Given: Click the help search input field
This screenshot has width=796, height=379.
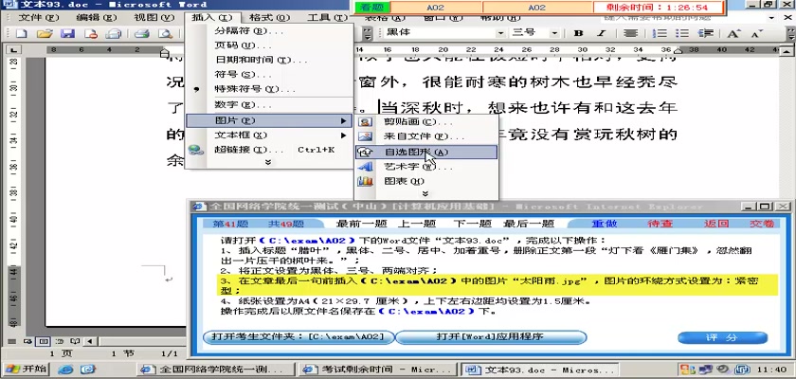Looking at the screenshot, I should (x=684, y=18).
